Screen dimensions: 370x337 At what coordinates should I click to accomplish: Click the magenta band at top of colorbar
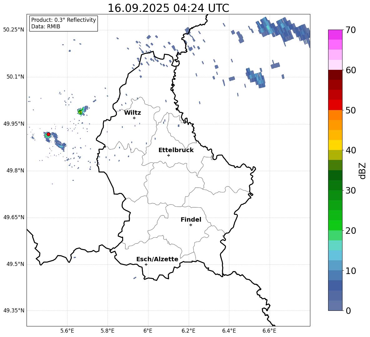pos(335,35)
